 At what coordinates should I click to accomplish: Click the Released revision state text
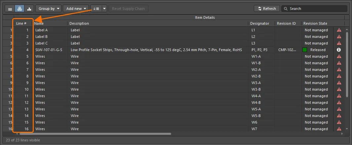318,50
